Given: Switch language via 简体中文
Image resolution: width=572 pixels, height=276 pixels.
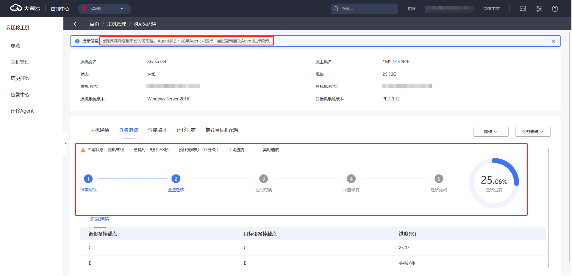Looking at the screenshot, I should point(491,9).
